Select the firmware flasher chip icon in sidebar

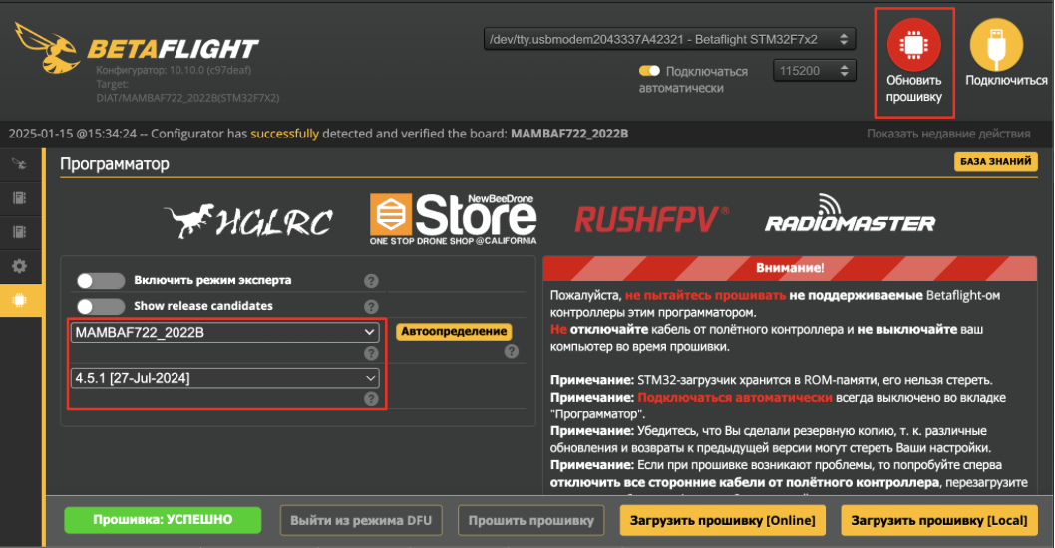19,300
